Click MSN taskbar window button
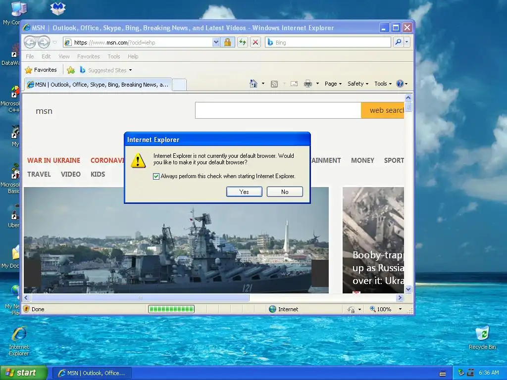This screenshot has width=507, height=380. point(92,373)
